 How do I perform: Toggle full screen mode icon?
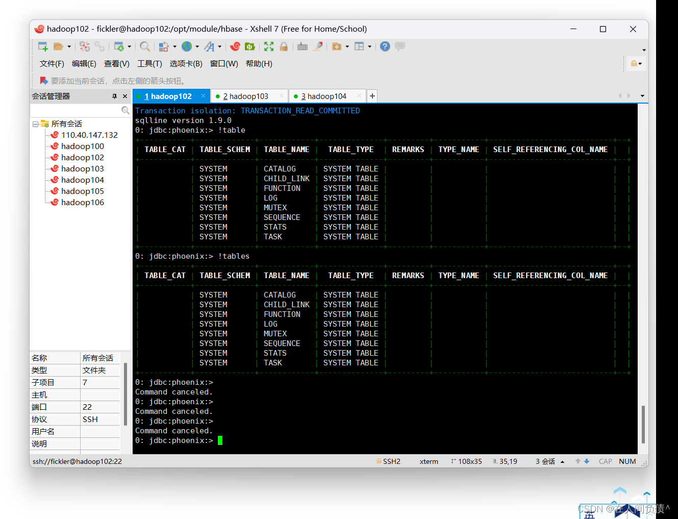point(269,46)
